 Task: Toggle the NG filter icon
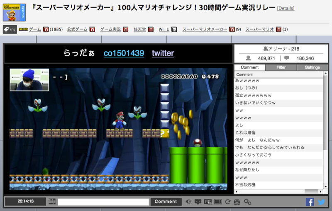(208, 202)
